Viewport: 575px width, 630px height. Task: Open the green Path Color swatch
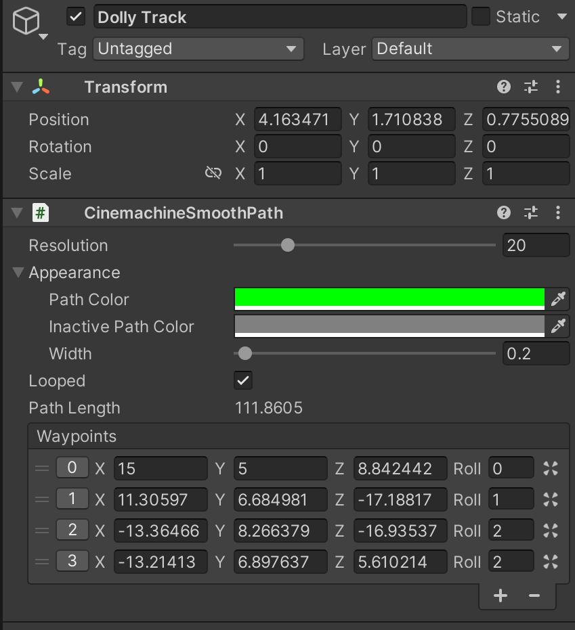point(389,299)
